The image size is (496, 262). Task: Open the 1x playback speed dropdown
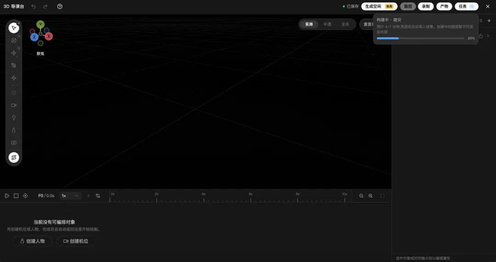point(70,196)
